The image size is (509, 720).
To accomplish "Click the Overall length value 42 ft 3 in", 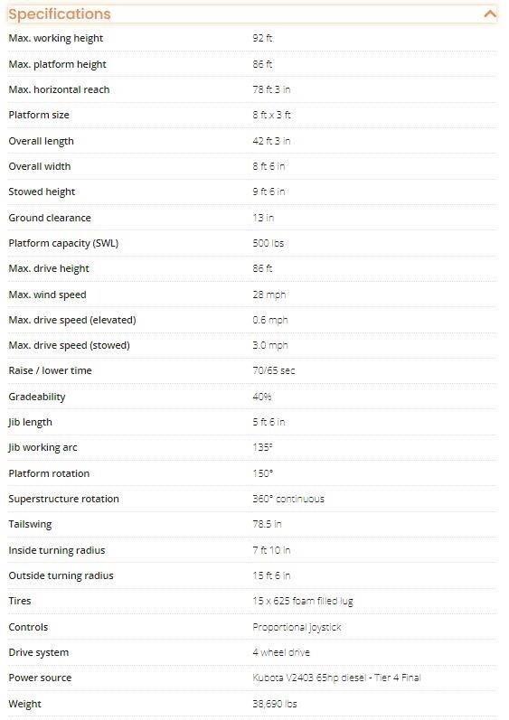I will point(271,141).
